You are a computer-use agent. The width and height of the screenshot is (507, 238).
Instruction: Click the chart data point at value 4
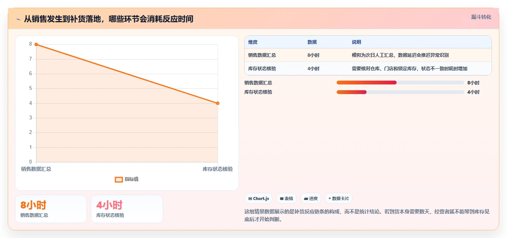[218, 103]
